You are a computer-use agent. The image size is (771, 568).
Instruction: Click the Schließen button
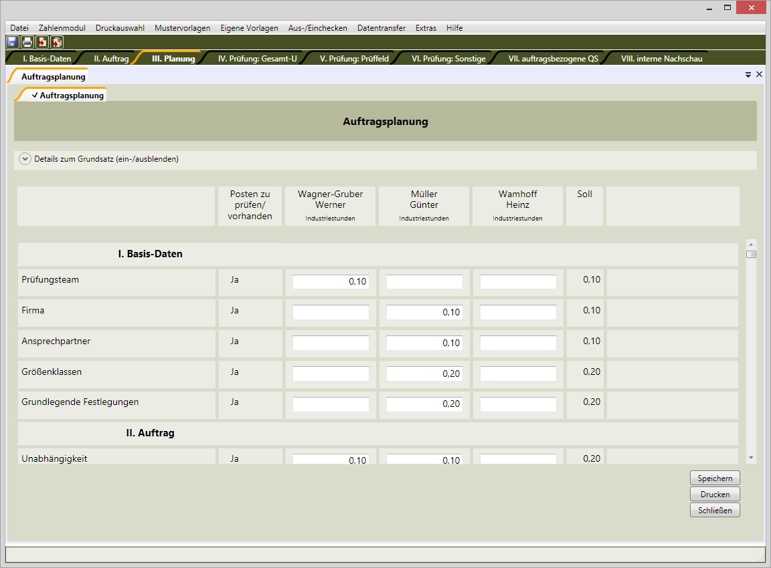[x=715, y=510]
